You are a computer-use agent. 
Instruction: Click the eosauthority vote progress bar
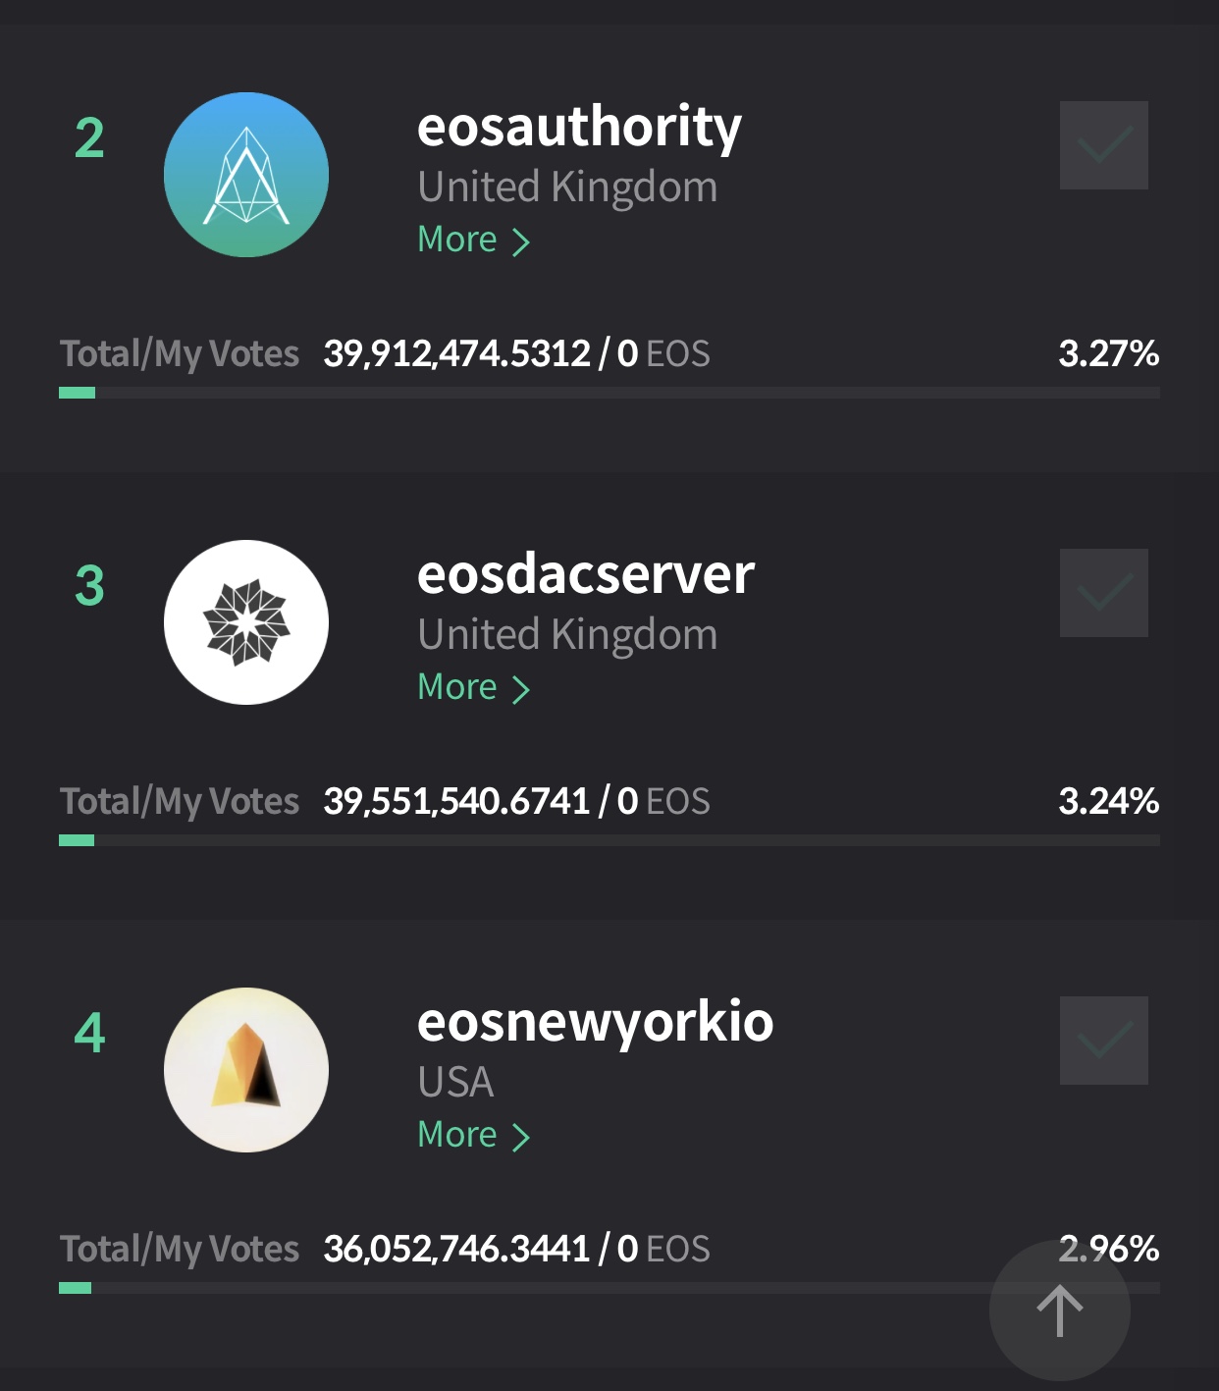click(x=609, y=393)
